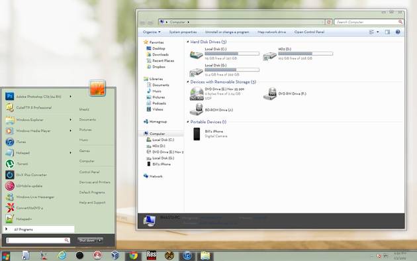Select the Local Disk (G:) drive icon
The height and width of the screenshot is (261, 417).
click(x=197, y=72)
